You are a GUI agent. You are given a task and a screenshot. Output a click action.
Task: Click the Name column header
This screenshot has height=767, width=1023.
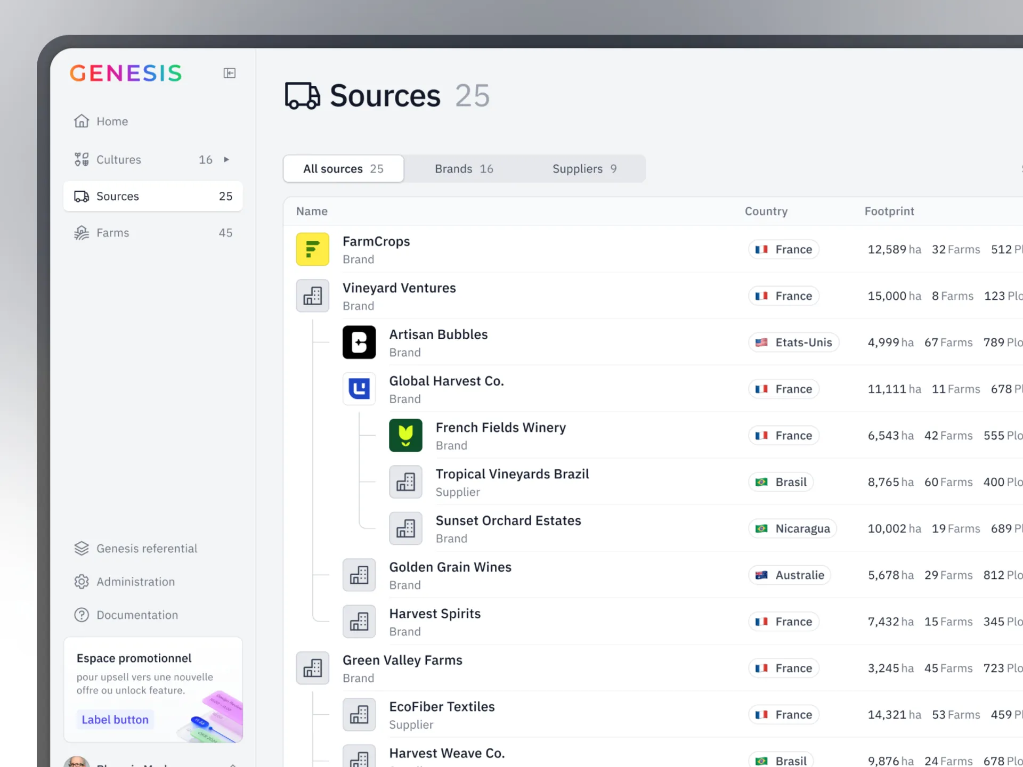tap(312, 211)
